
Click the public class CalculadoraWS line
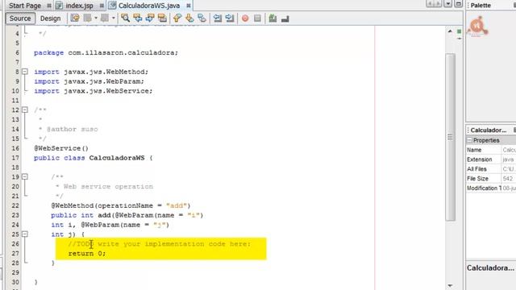click(94, 158)
